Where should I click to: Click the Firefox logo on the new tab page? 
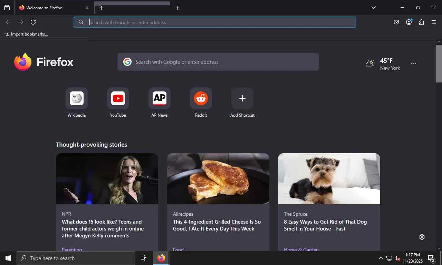(x=44, y=62)
